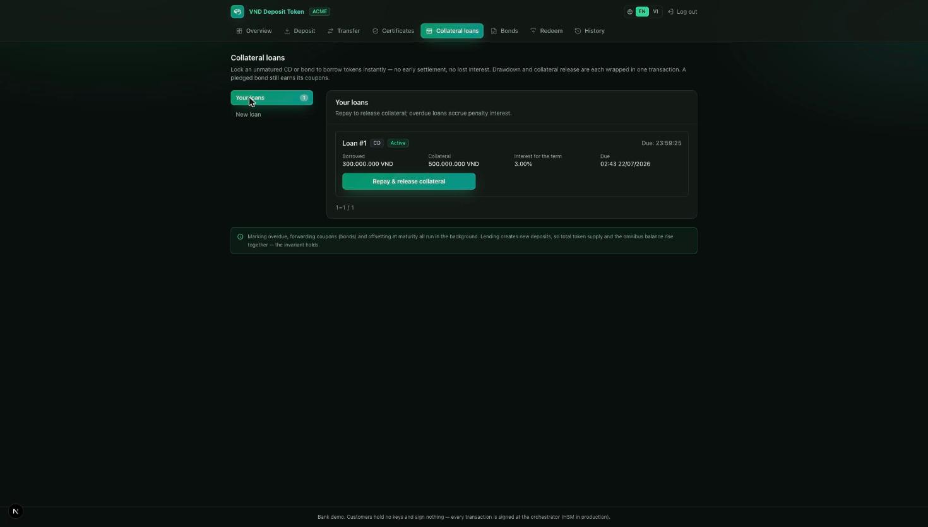Open the Deposit tab
The image size is (928, 527).
coord(300,31)
